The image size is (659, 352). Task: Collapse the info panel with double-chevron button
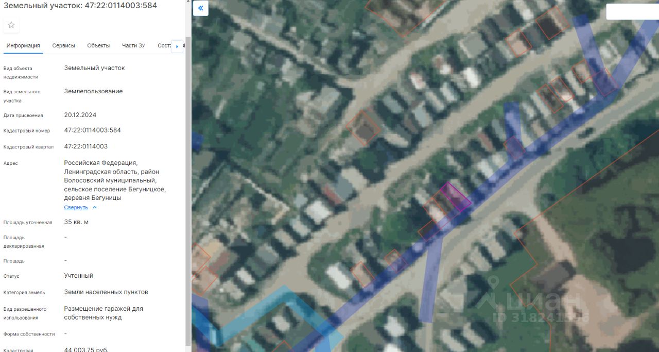coord(200,8)
